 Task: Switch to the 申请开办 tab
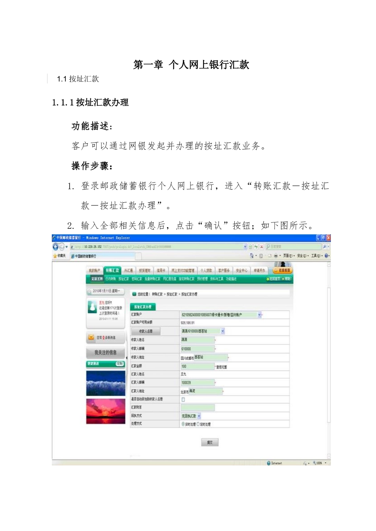(260, 271)
